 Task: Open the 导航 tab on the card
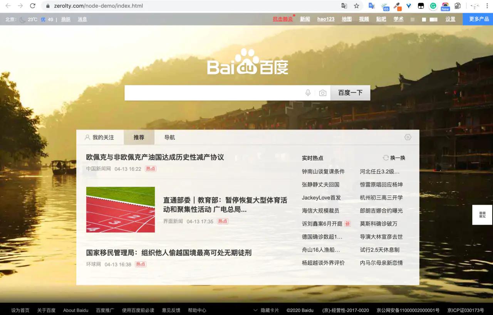[x=169, y=137]
